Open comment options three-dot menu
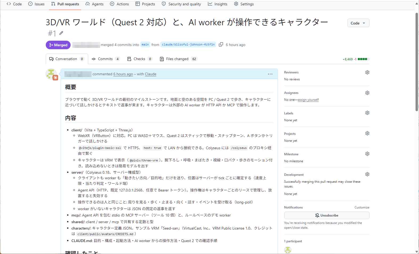 coord(270,74)
